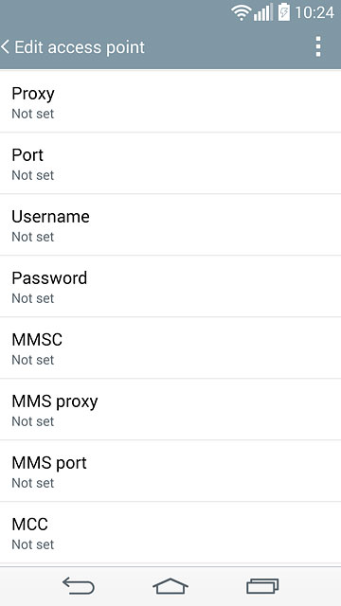Tap the battery charging status icon
This screenshot has height=606, width=341.
click(x=284, y=12)
